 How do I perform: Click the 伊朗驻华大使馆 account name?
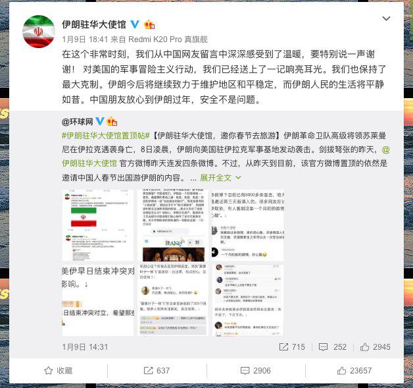tap(94, 24)
